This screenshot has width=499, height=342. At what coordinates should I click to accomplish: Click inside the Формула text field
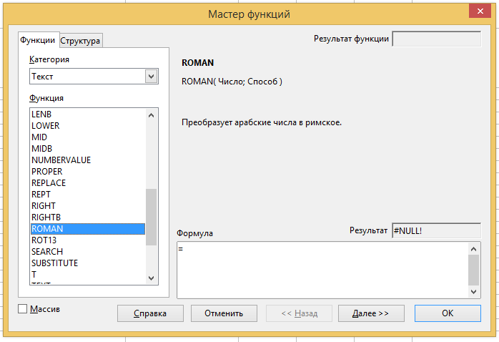coord(322,269)
